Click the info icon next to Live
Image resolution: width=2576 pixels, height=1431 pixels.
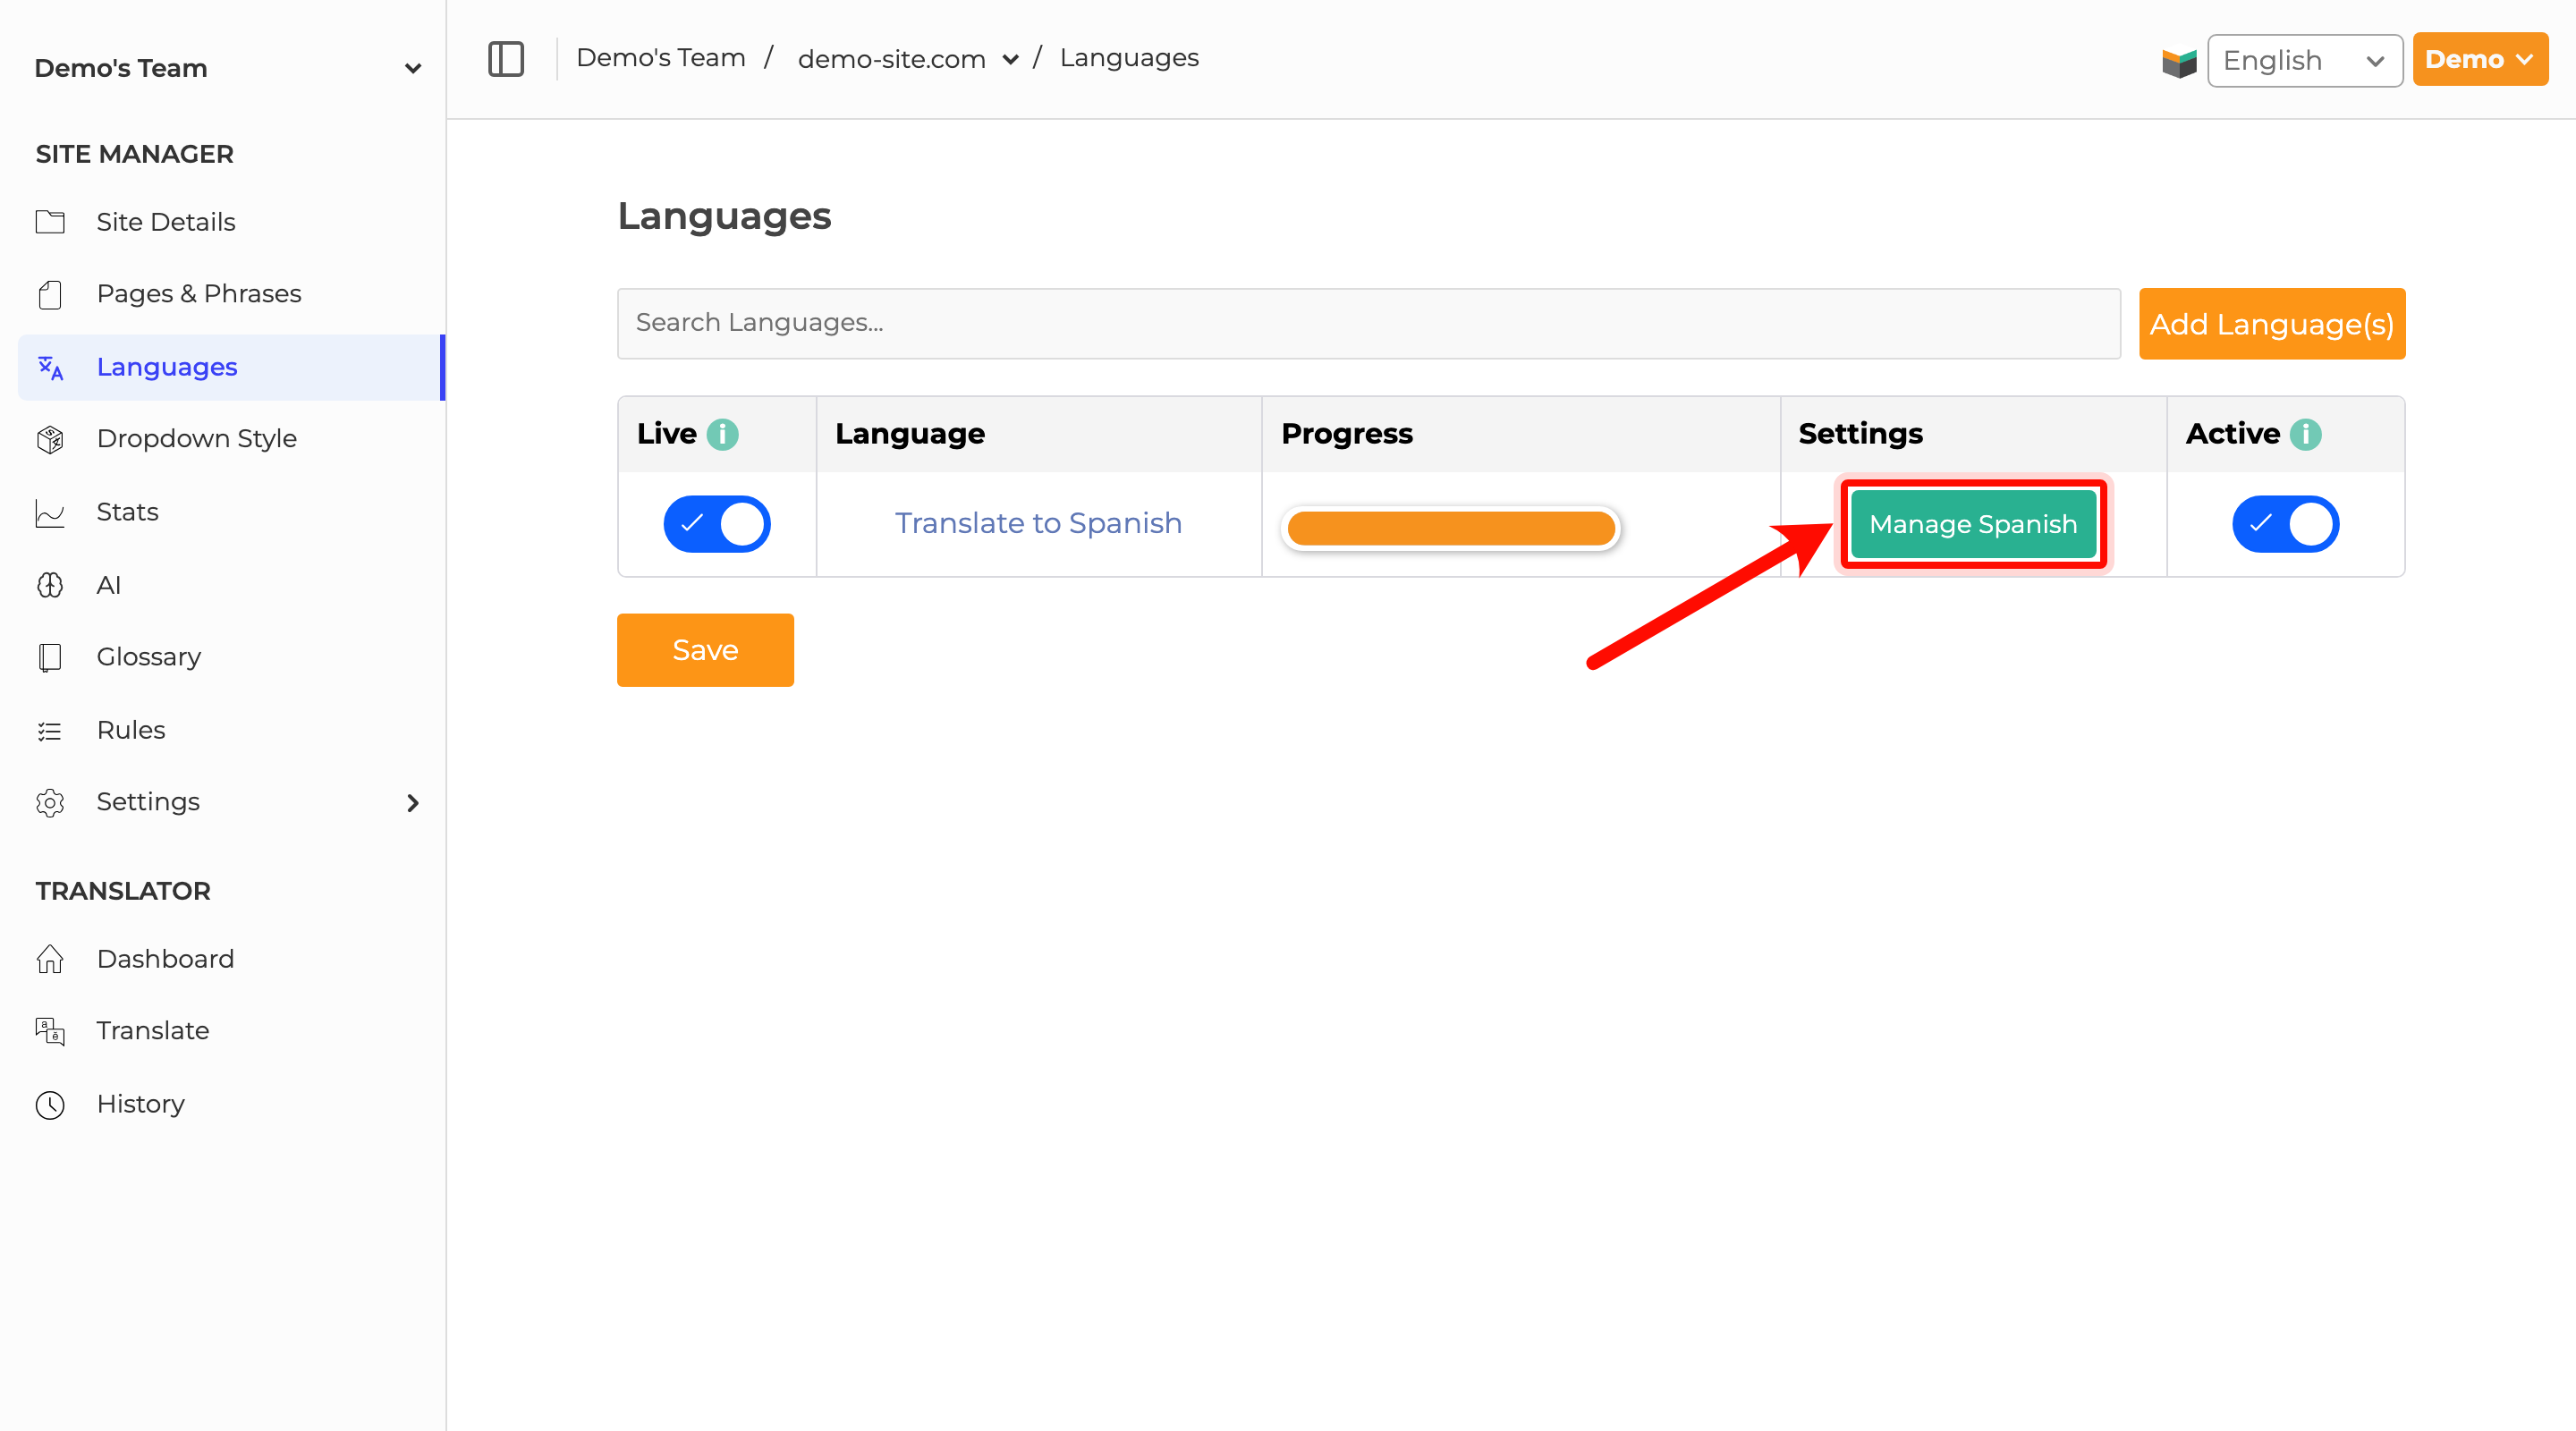coord(722,434)
